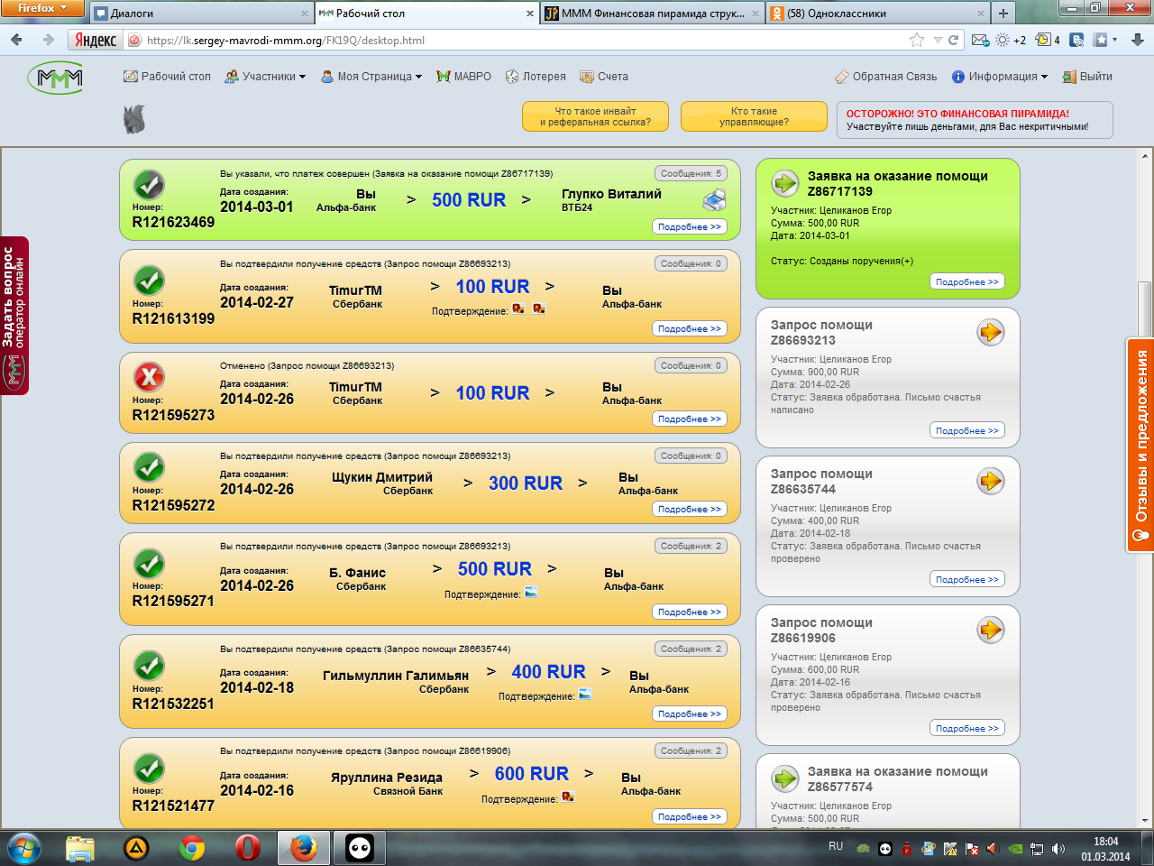Switch to the Одноклассники tab
Image resolution: width=1154 pixels, height=866 pixels.
[876, 14]
